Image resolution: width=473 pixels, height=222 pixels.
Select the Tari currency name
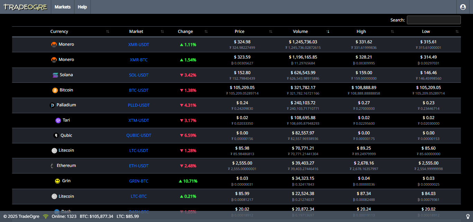click(x=66, y=120)
